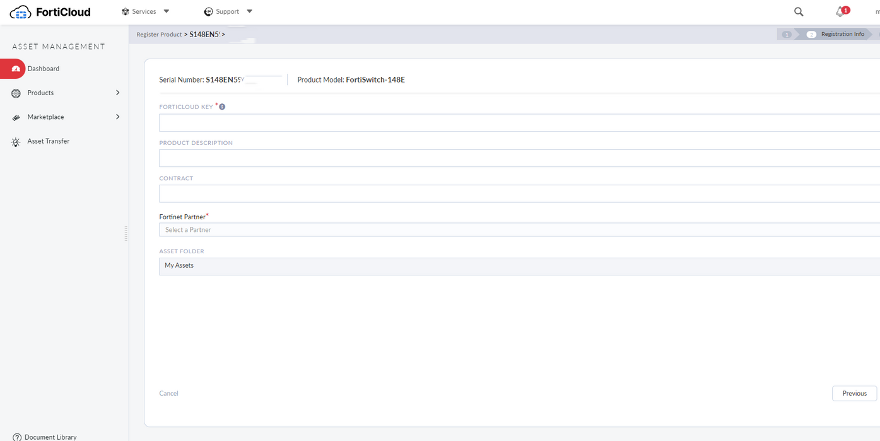Open the My Assets folder selector
The height and width of the screenshot is (441, 880).
point(519,266)
